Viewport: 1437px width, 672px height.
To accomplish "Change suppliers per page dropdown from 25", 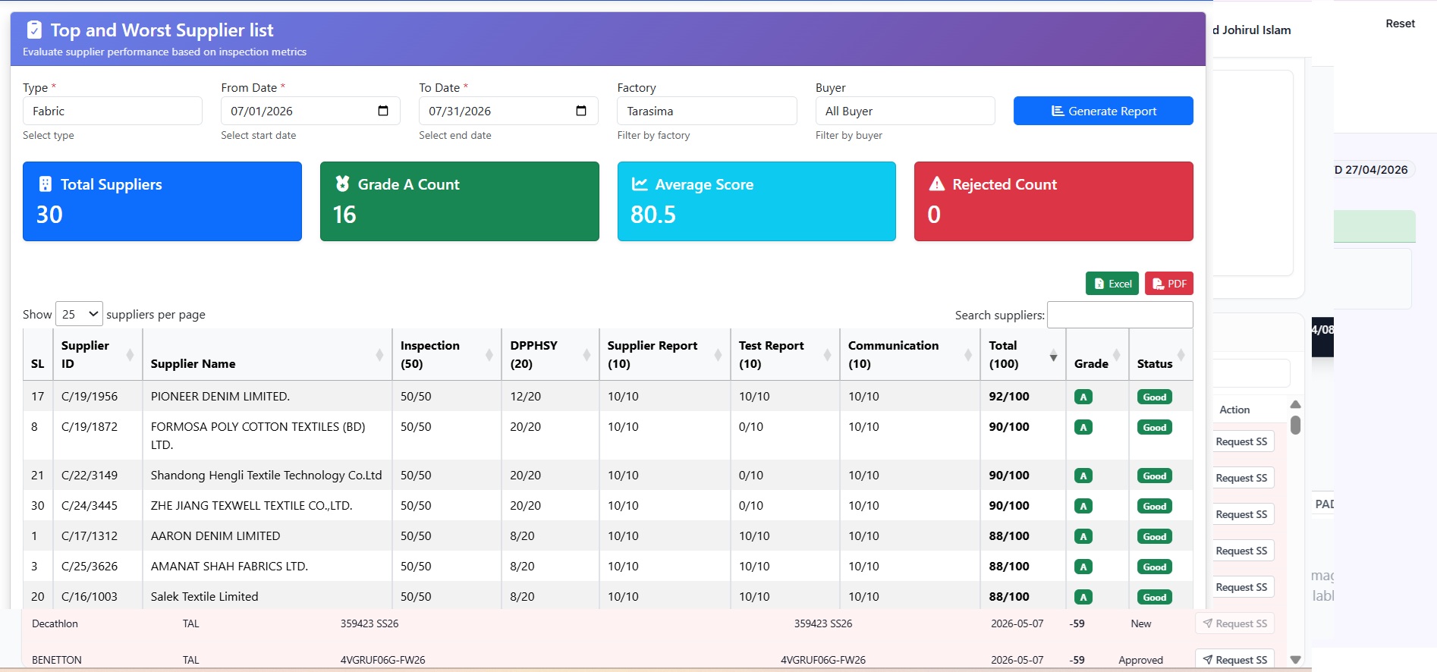I will click(79, 314).
